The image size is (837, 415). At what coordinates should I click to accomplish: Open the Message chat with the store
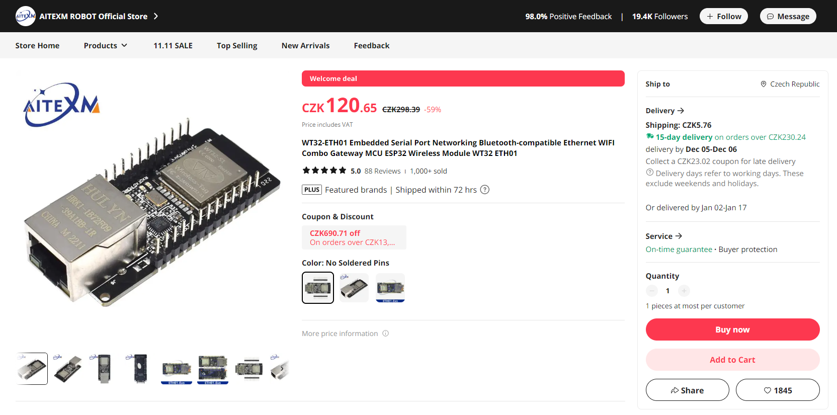[x=788, y=16]
